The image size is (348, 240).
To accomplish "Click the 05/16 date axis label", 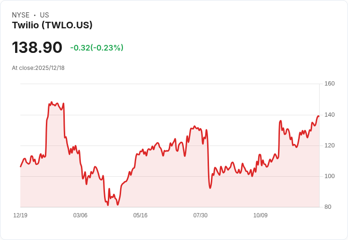I will click(140, 215).
